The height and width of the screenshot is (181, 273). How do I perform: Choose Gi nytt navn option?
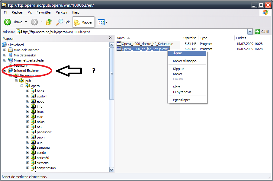tap(187, 92)
